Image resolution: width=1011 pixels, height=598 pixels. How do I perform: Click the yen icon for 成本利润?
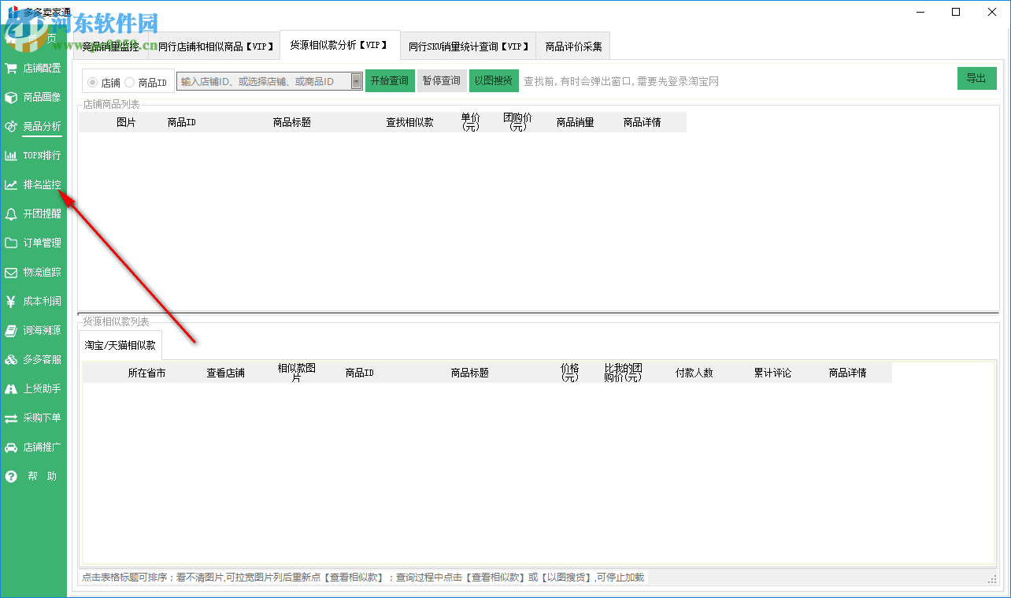click(11, 301)
